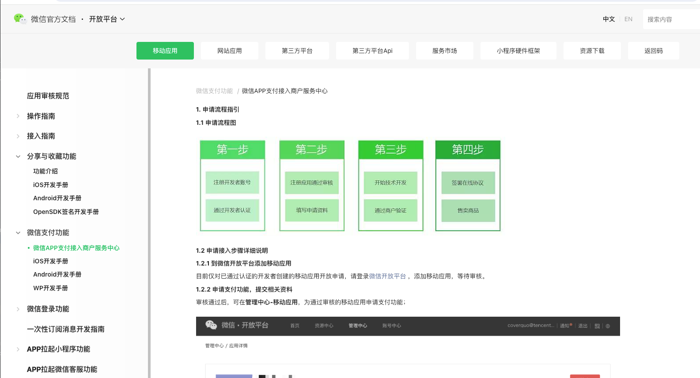Focus the 搜索内容 search box
This screenshot has width=700, height=378.
(671, 19)
